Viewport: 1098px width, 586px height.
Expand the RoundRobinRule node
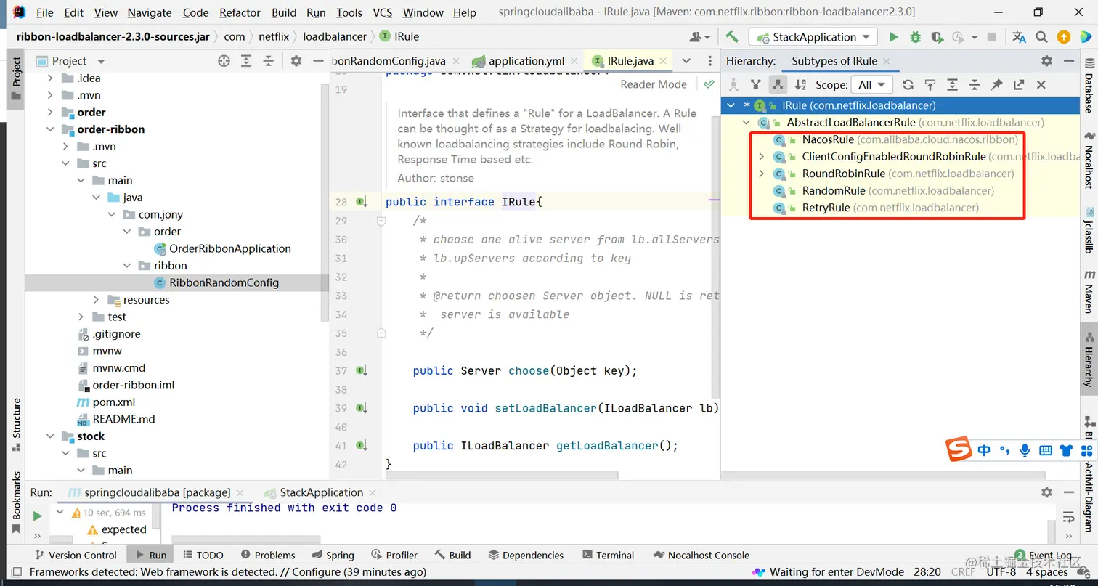click(x=761, y=174)
